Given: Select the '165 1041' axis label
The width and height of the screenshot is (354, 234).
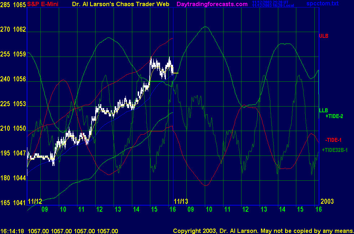Looking at the screenshot, I should coord(13,203).
